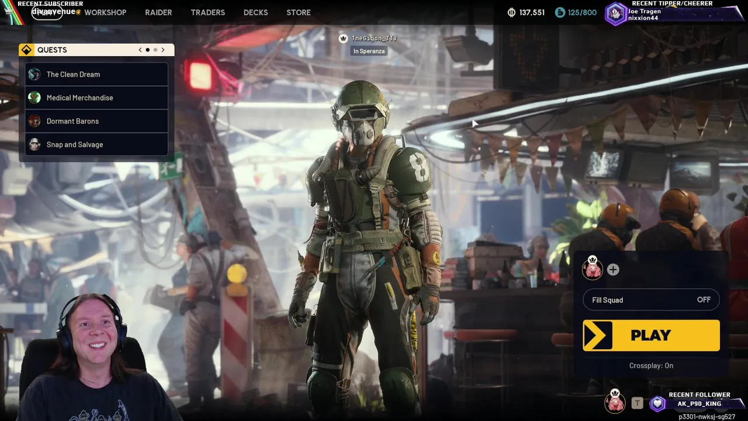Open the QUESTS panel header
The image size is (748, 421).
[x=96, y=50]
